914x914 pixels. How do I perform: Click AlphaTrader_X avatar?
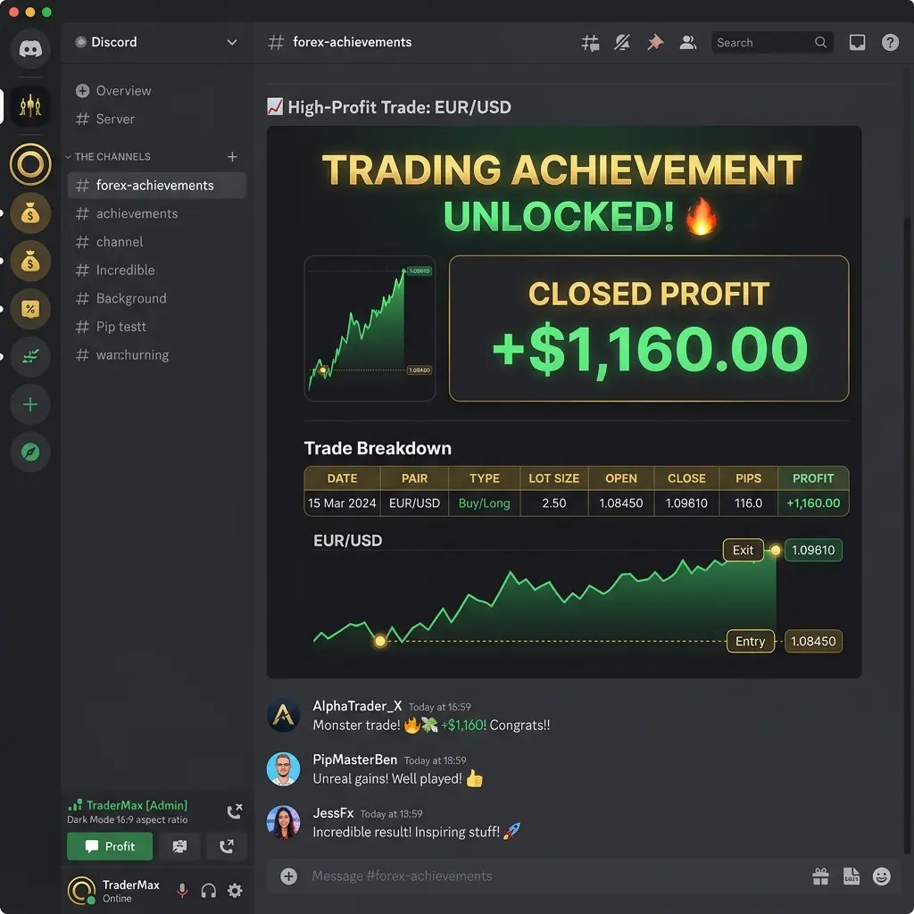point(283,715)
